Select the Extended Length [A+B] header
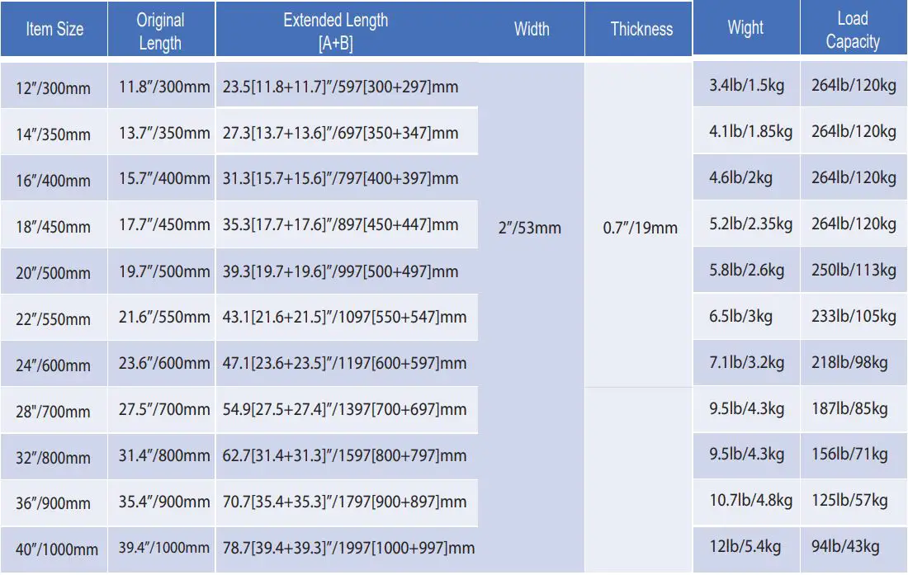 (335, 31)
